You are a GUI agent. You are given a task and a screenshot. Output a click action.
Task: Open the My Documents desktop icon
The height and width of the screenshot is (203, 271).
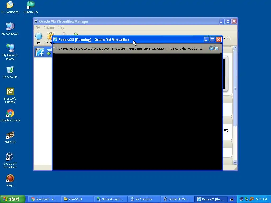10,7
